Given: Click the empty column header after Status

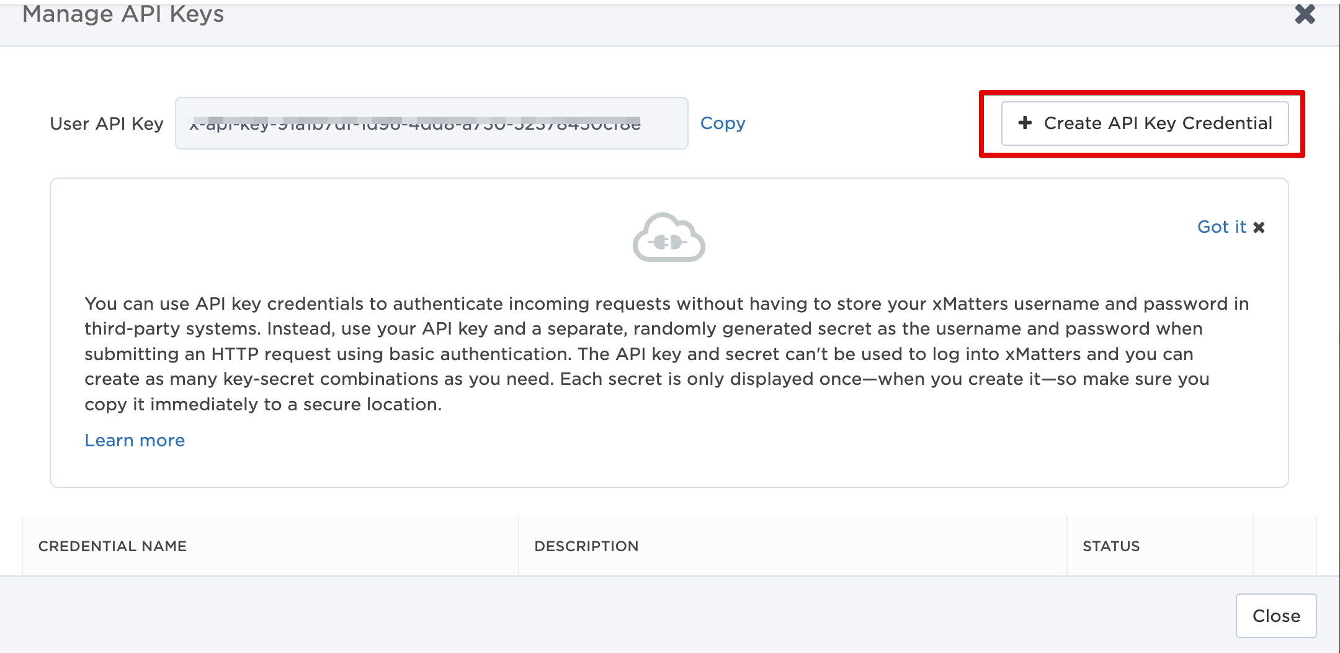Looking at the screenshot, I should click(1284, 546).
